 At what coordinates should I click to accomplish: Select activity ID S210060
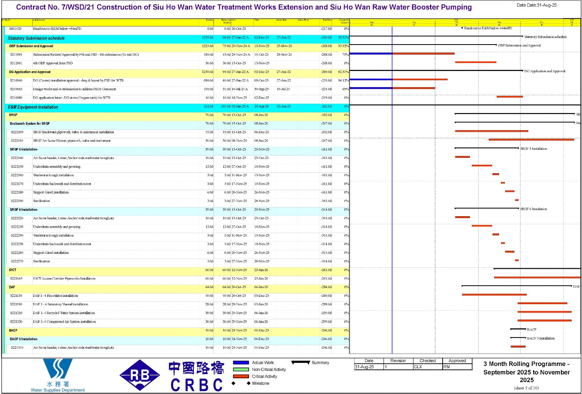coord(16,81)
